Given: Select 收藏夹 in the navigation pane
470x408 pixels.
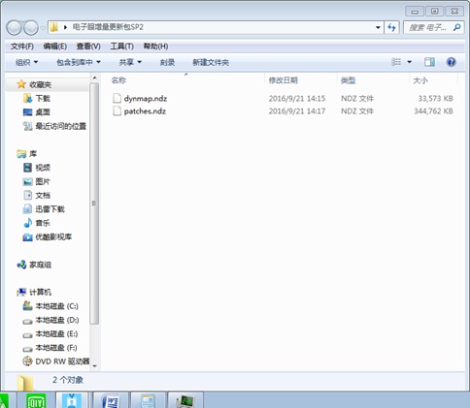Looking at the screenshot, I should pos(40,84).
